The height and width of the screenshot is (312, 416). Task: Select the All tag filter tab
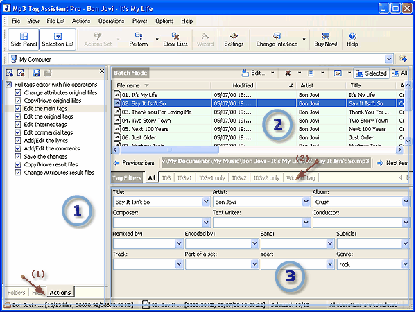[151, 178]
